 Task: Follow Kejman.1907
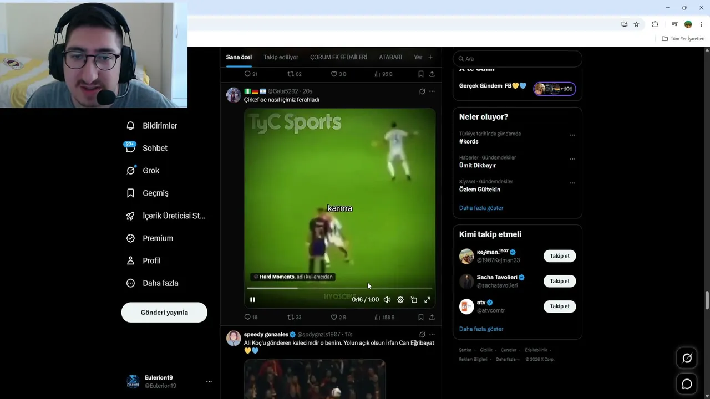(x=560, y=256)
